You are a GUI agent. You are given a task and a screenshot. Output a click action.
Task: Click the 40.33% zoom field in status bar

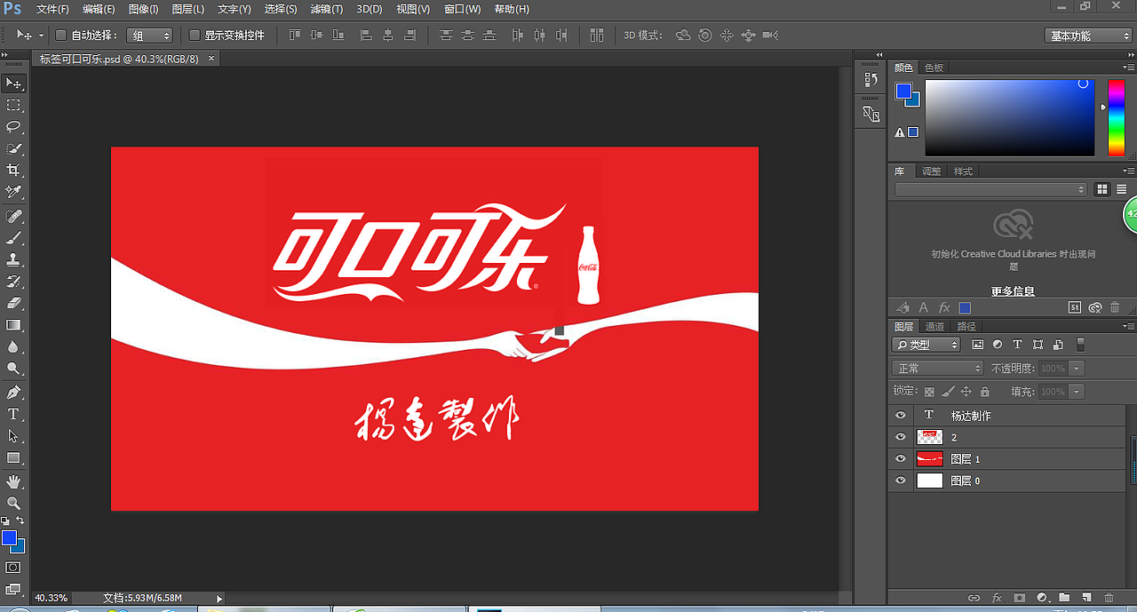(51, 599)
